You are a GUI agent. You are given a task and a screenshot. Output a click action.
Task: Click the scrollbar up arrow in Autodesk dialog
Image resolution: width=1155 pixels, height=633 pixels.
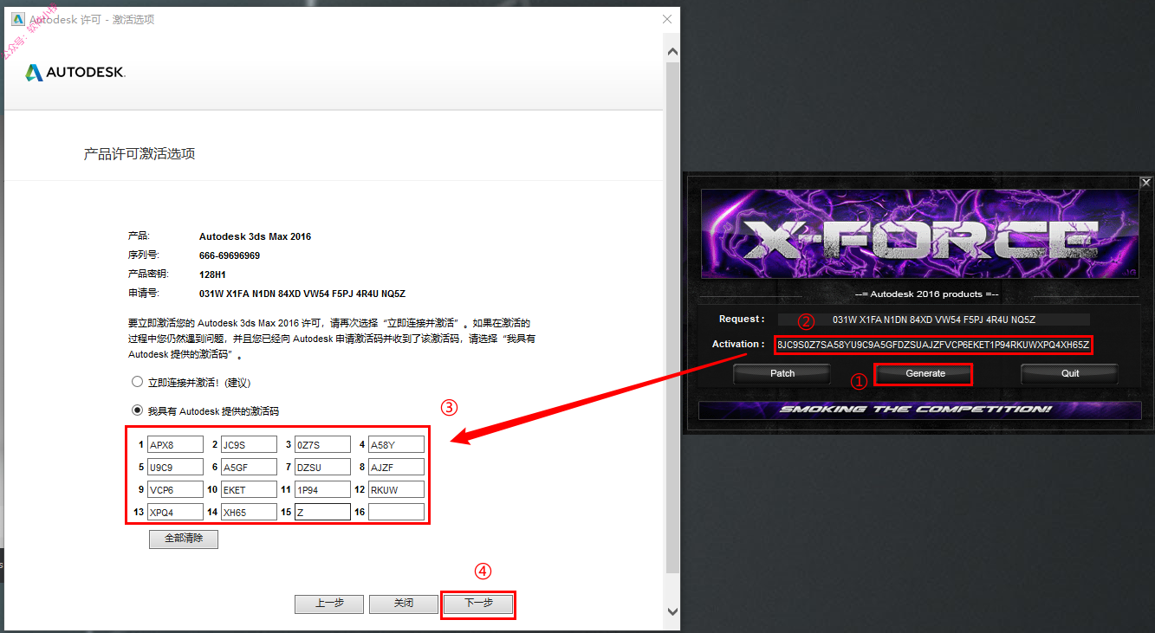[x=672, y=51]
